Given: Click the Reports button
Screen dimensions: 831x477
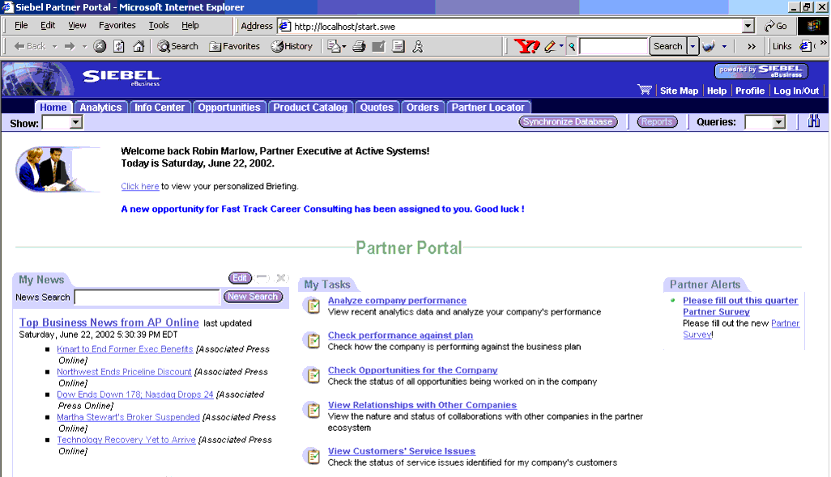Looking at the screenshot, I should (x=657, y=121).
